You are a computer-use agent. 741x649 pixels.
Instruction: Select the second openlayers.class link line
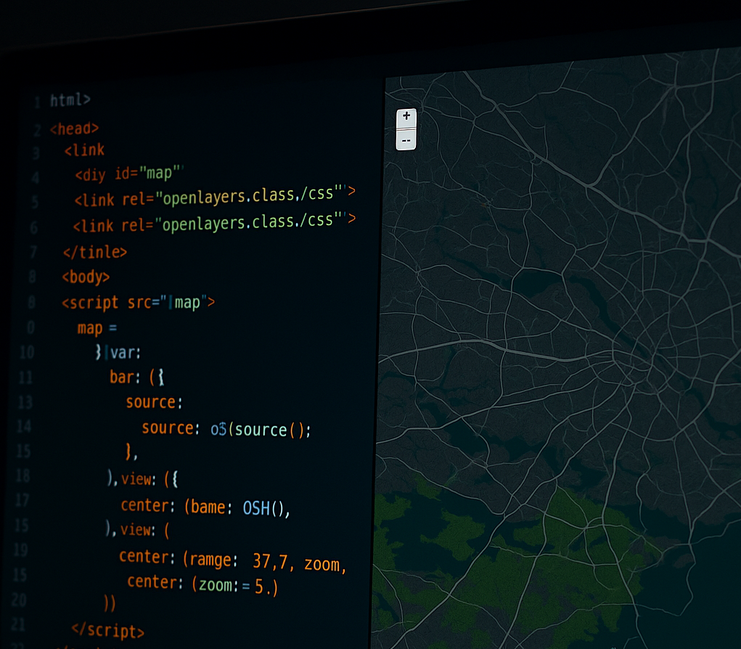point(214,224)
